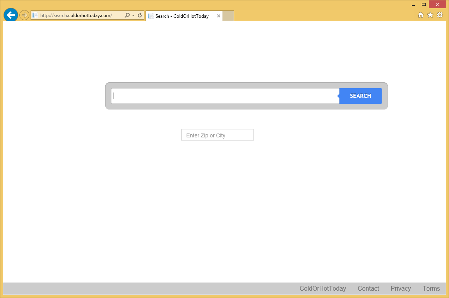Select the Search - ColdOrHotToday tab
Viewport: 449px width, 298px height.
pyautogui.click(x=182, y=16)
